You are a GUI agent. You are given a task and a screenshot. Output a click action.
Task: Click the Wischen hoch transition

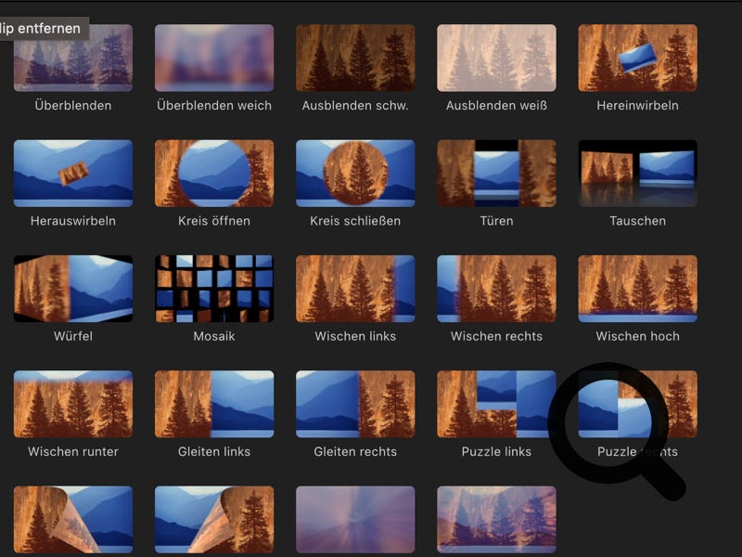coord(637,289)
